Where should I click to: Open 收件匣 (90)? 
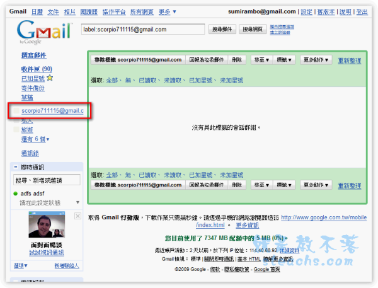37,69
